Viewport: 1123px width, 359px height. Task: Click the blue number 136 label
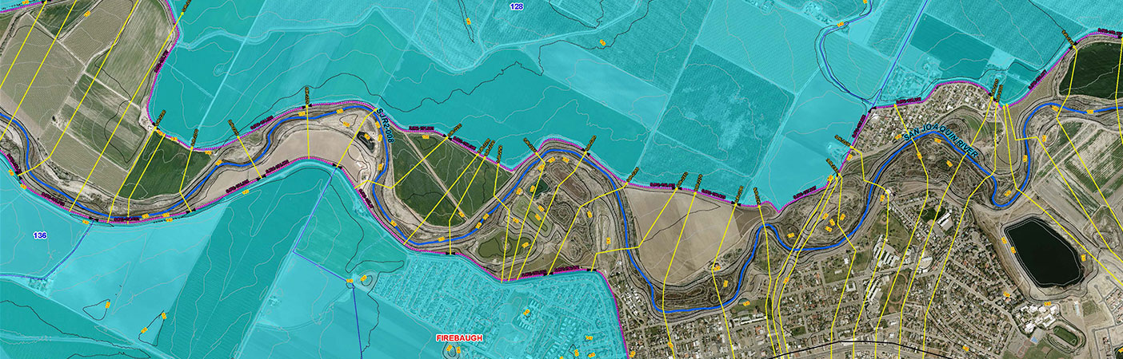(39, 235)
